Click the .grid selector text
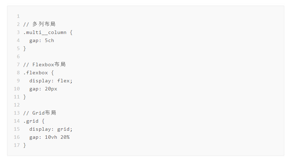This screenshot has height=157, width=291. 31,121
